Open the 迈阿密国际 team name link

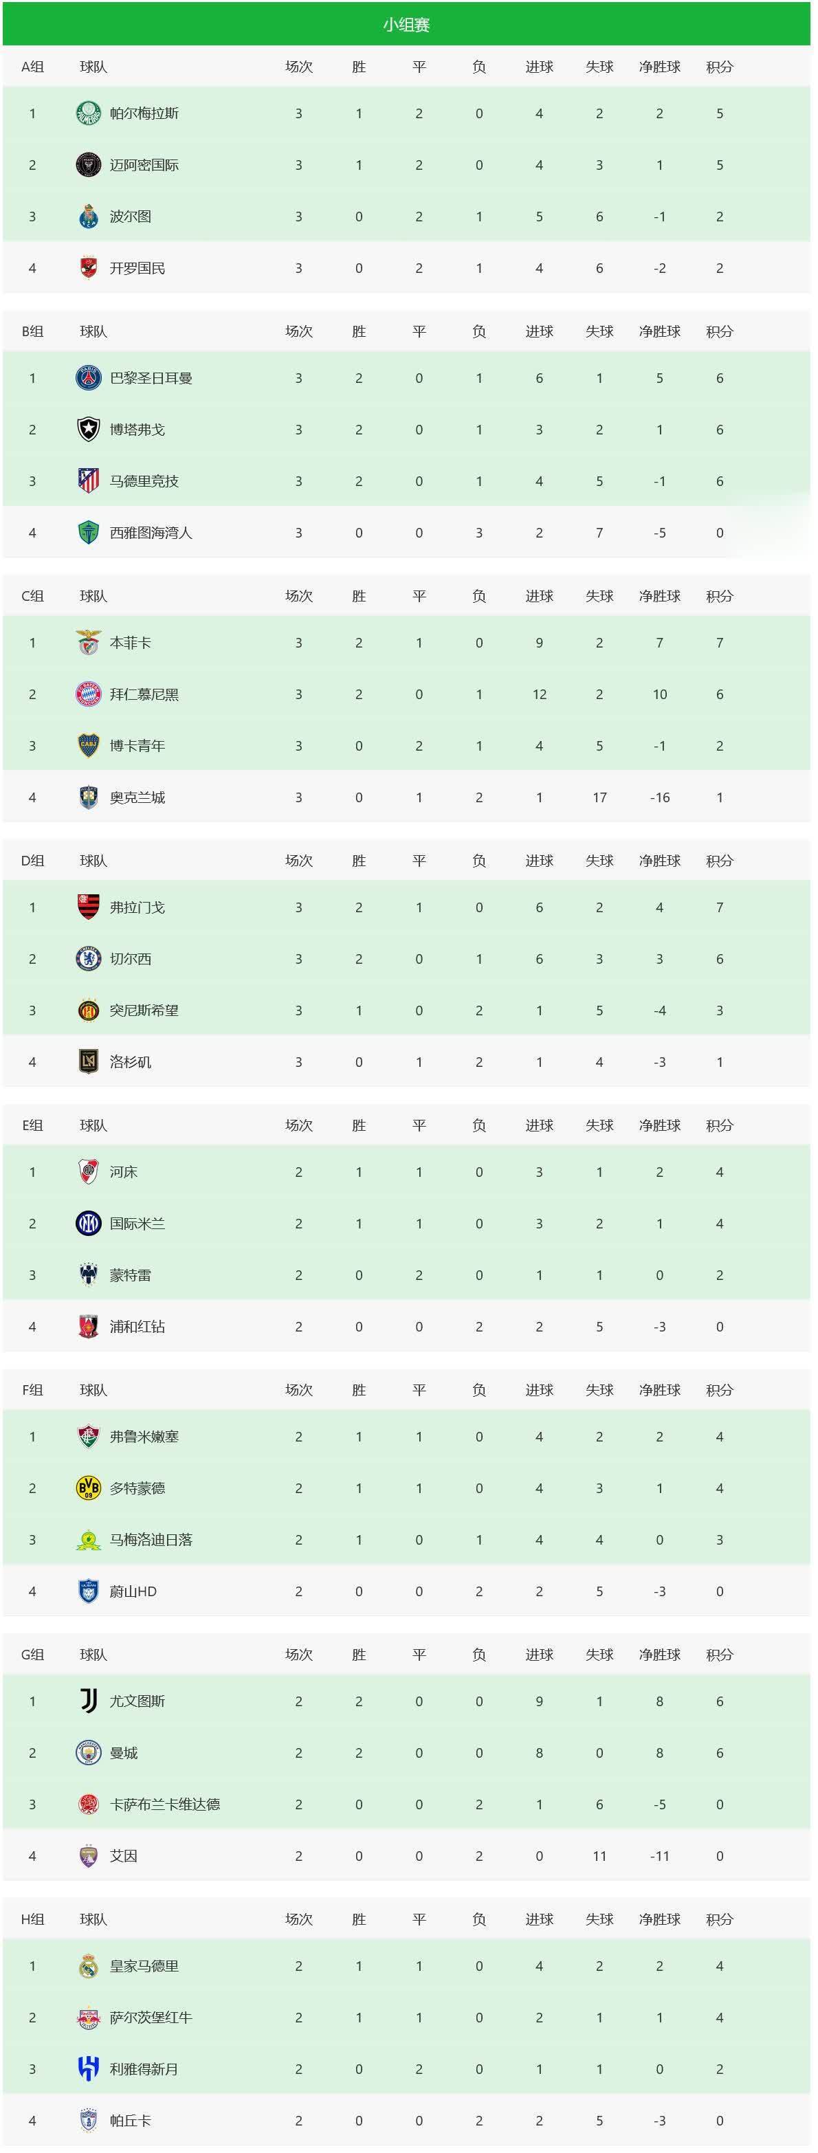click(144, 166)
